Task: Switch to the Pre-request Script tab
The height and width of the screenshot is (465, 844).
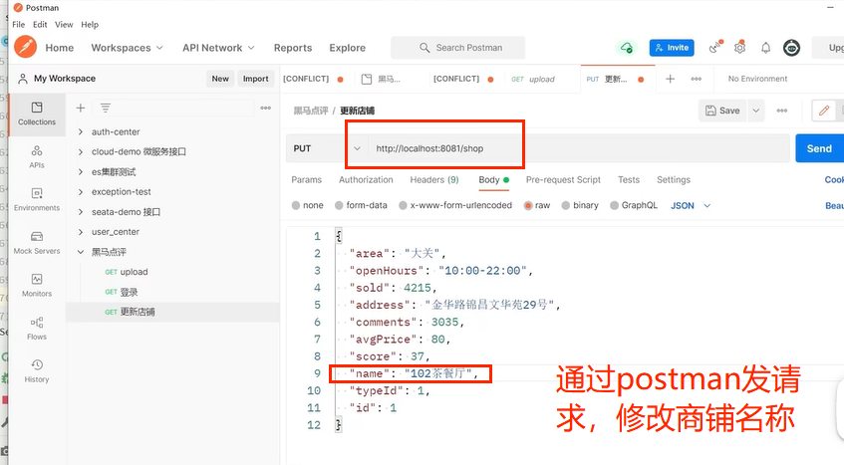Action: (563, 179)
